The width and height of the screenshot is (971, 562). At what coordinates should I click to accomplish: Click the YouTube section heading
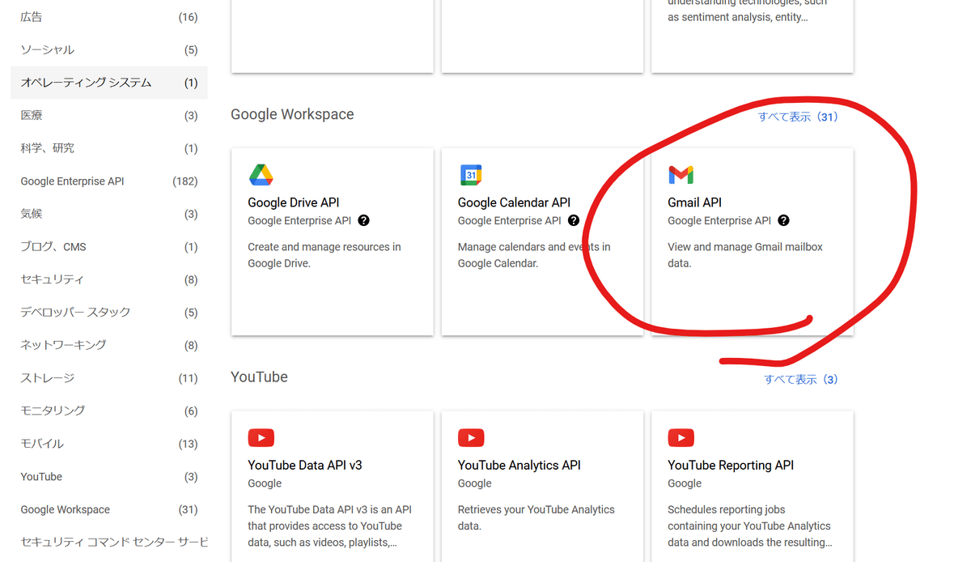tap(259, 377)
